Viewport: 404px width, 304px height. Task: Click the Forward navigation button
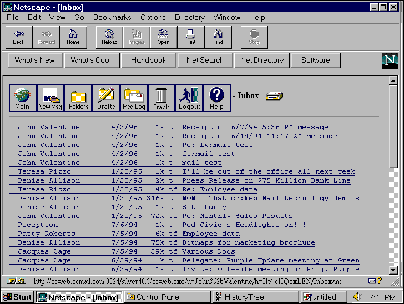(x=47, y=37)
